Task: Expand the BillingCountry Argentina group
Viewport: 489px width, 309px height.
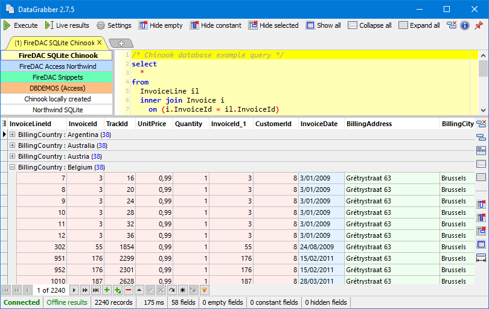Action: point(12,135)
